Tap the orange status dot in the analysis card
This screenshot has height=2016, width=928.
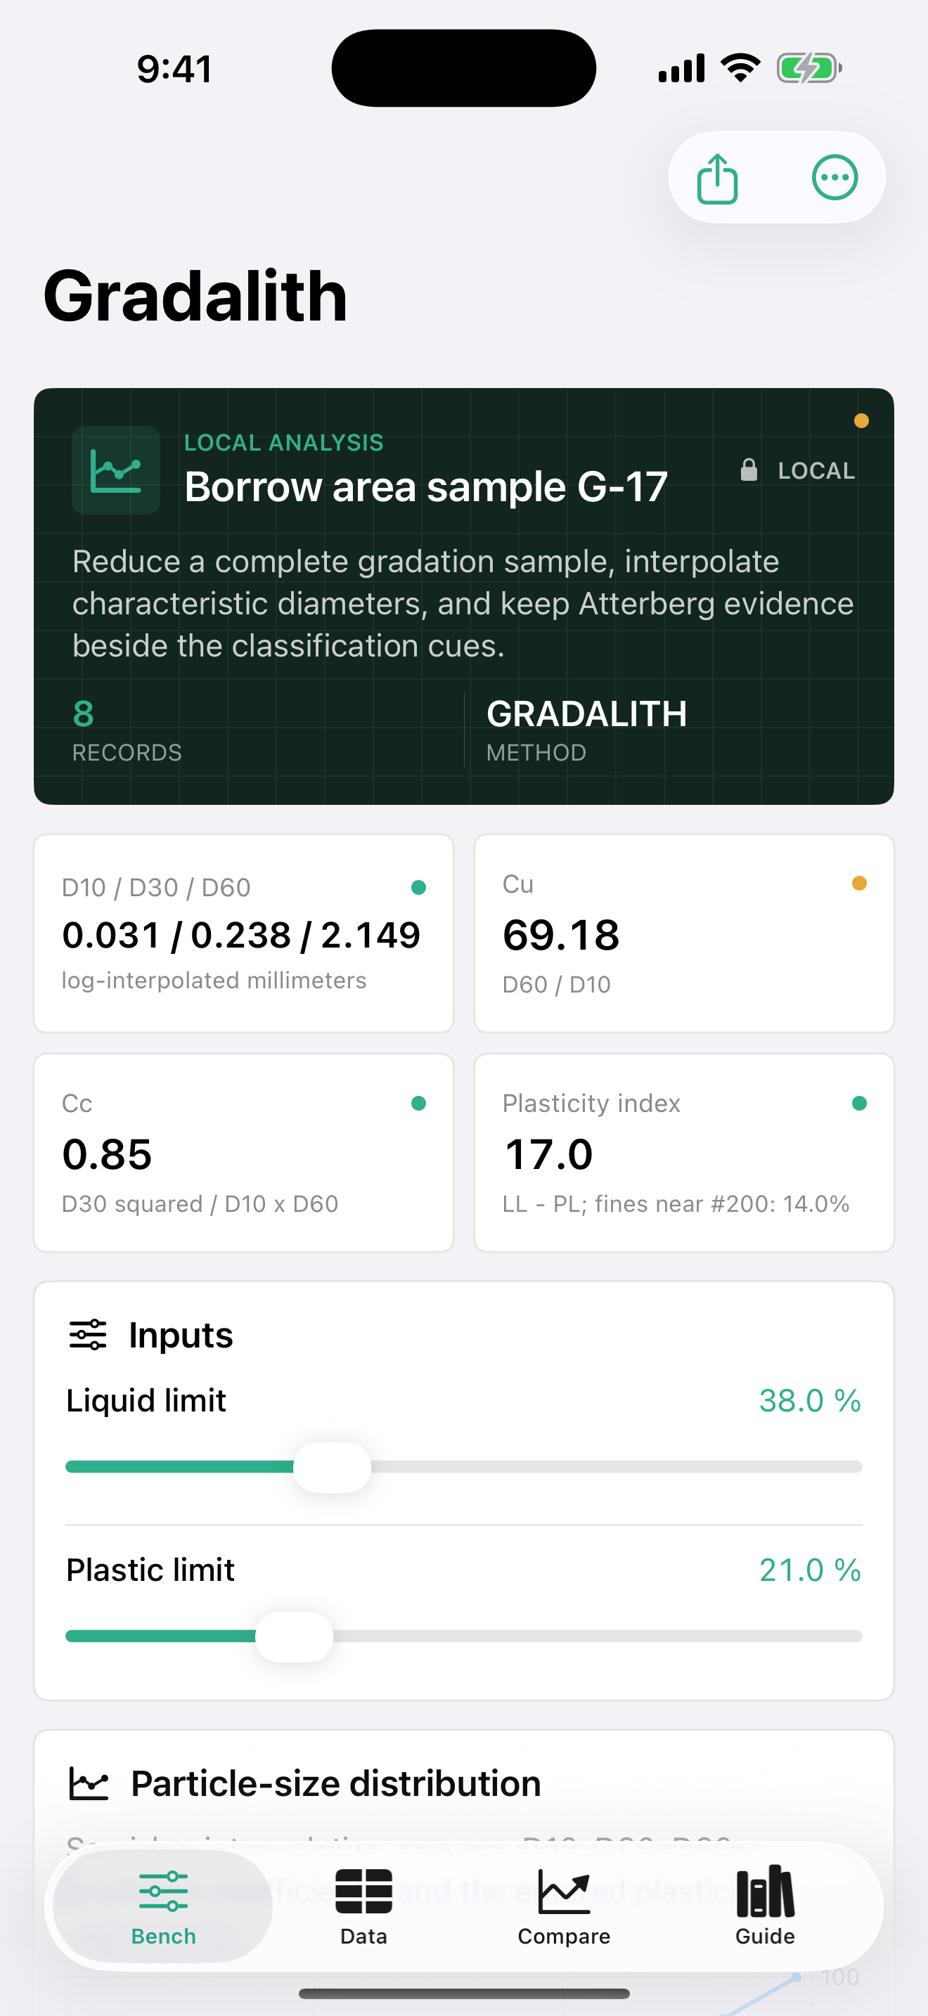click(861, 421)
